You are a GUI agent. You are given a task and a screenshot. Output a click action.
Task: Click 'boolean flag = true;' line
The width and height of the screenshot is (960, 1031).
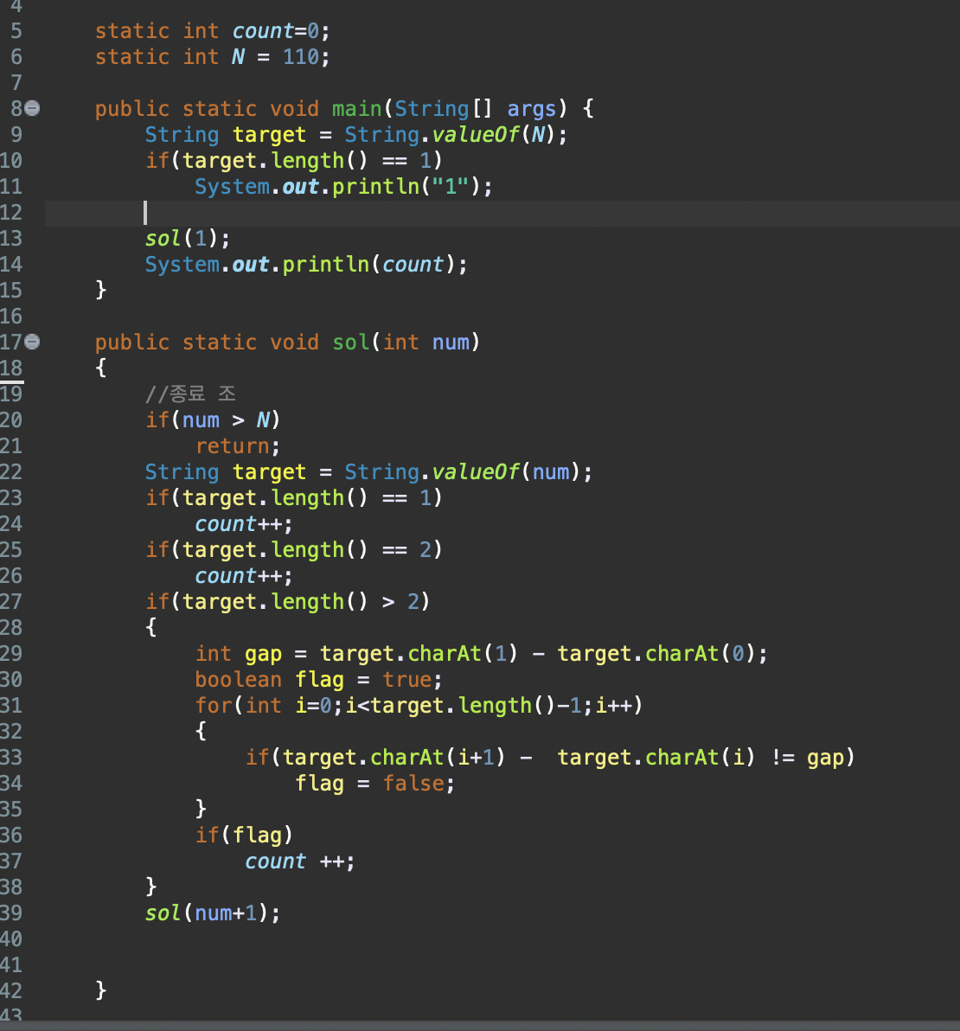tap(319, 679)
